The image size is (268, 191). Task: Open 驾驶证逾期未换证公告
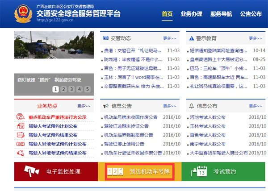coord(126,126)
